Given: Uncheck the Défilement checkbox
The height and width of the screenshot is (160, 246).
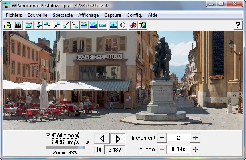Looking at the screenshot, I should (48, 135).
